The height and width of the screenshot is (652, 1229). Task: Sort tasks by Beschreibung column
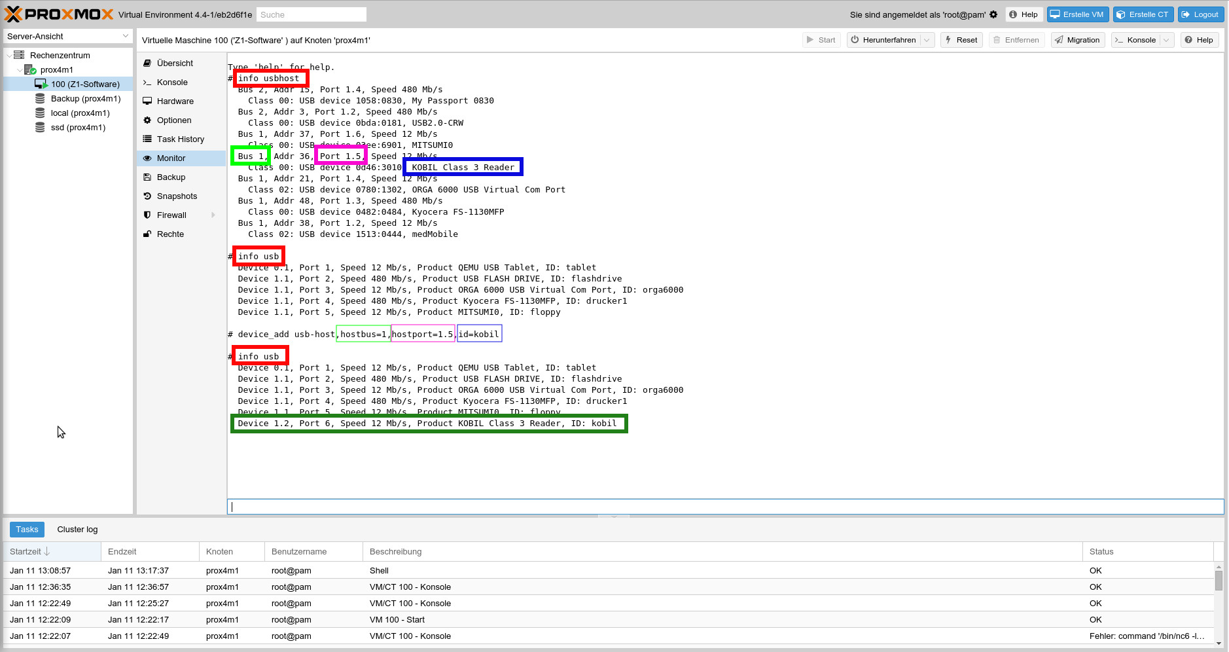722,552
